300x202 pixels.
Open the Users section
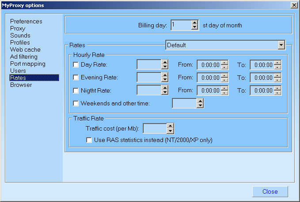tap(18, 71)
